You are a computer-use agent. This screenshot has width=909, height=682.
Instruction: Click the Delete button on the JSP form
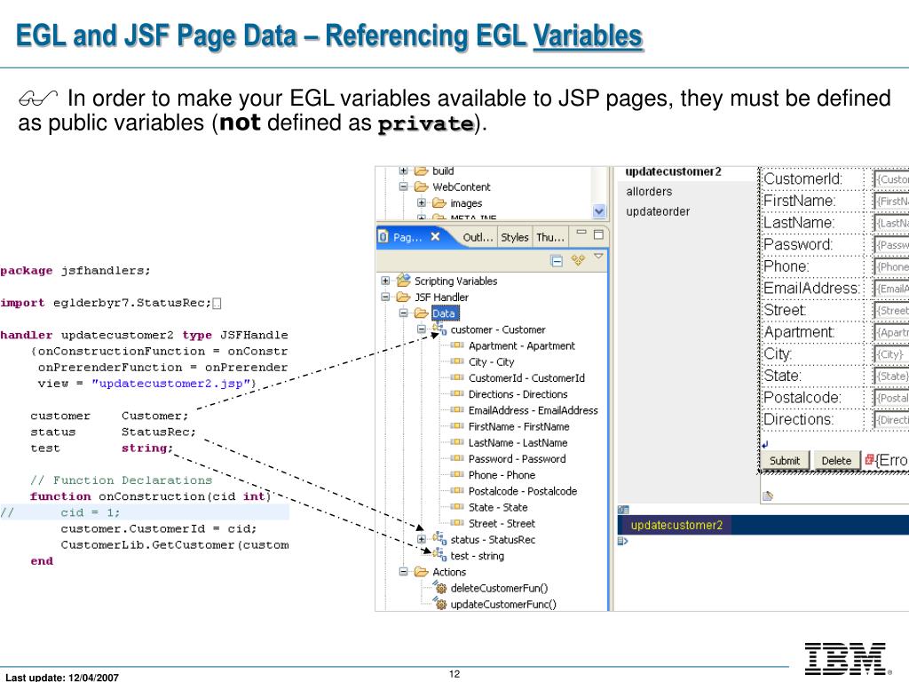tap(836, 461)
